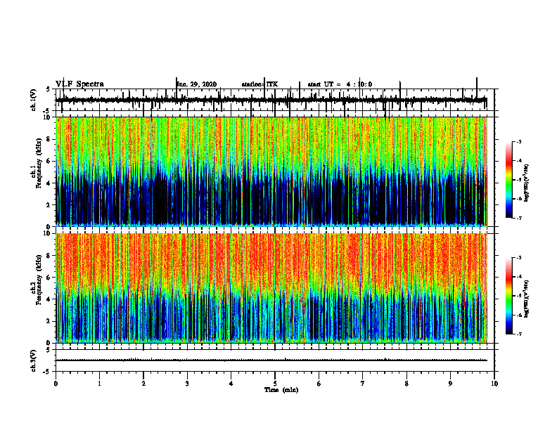The width and height of the screenshot is (557, 430).
Task: Select the date label "Jan. 29, 2020"
Action: pyautogui.click(x=197, y=84)
